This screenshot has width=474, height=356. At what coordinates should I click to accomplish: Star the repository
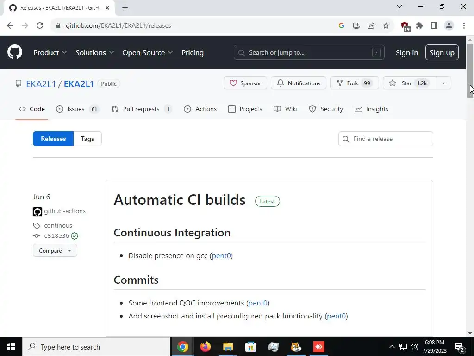[409, 83]
